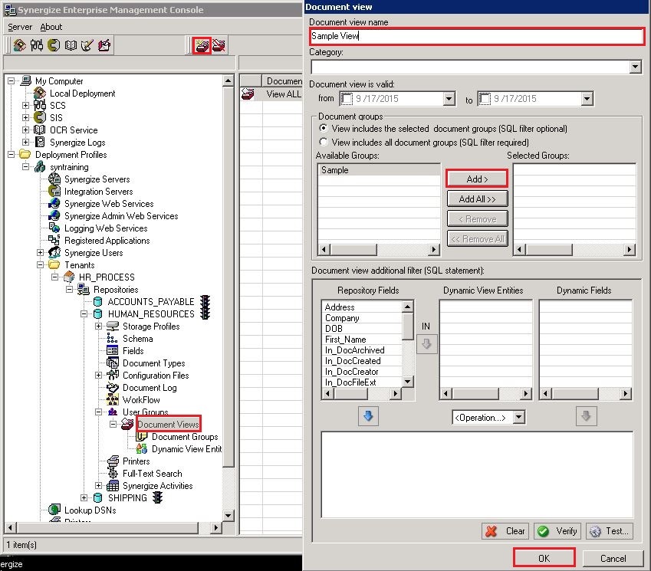Click the Synergize Servers tree icon
651x571 pixels.
coord(54,179)
